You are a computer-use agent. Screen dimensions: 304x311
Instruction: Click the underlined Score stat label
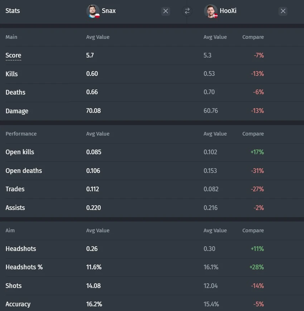point(13,55)
